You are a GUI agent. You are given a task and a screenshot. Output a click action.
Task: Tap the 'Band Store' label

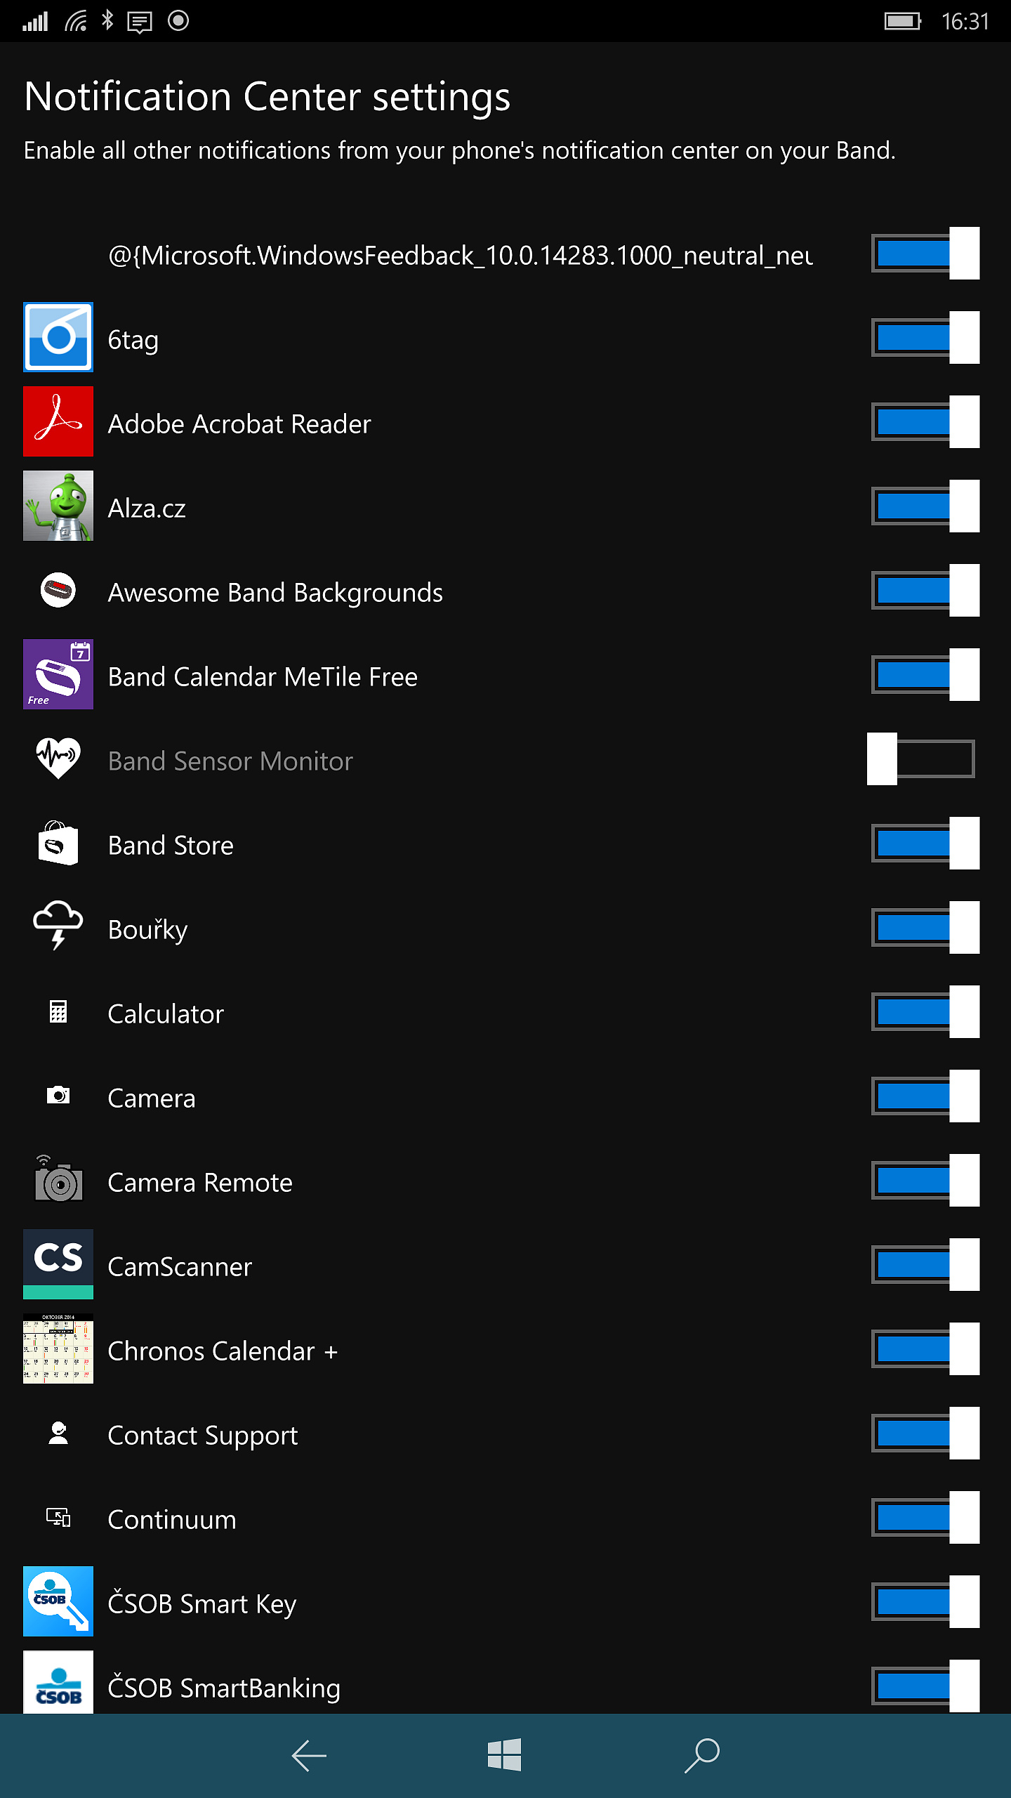point(171,846)
